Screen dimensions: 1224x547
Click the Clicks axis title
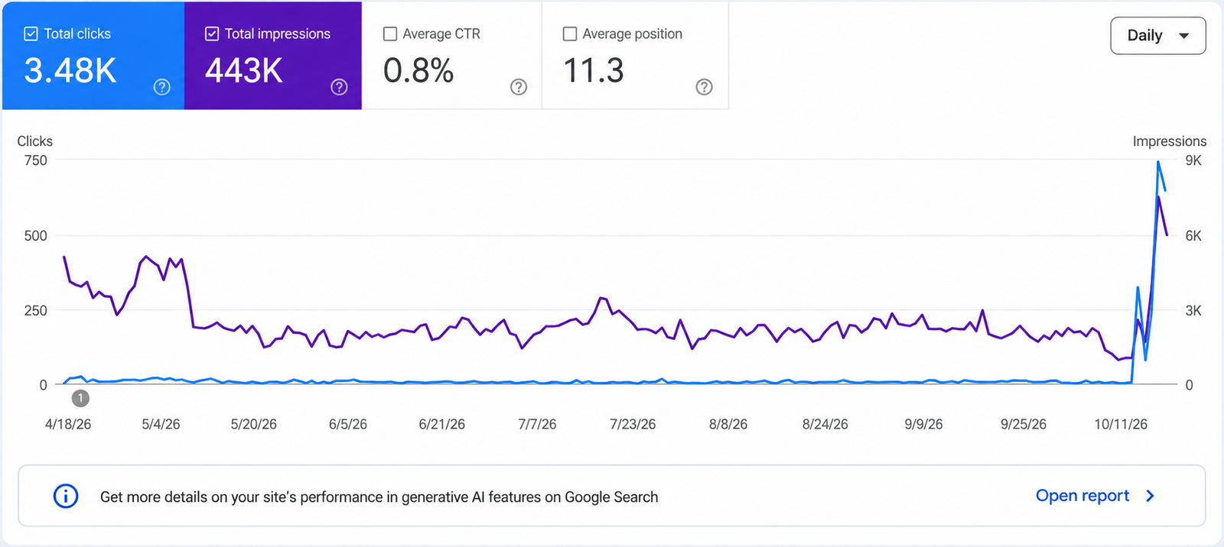[x=35, y=141]
